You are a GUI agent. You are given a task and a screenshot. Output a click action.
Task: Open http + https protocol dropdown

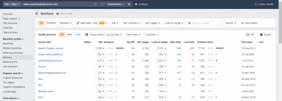(x=12, y=4)
